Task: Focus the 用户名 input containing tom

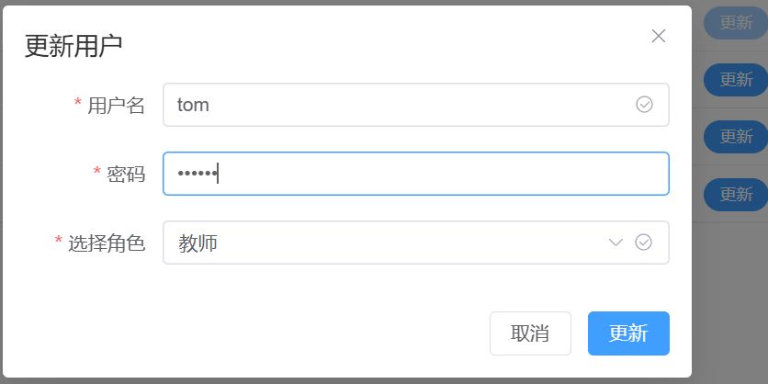Action: click(395, 105)
